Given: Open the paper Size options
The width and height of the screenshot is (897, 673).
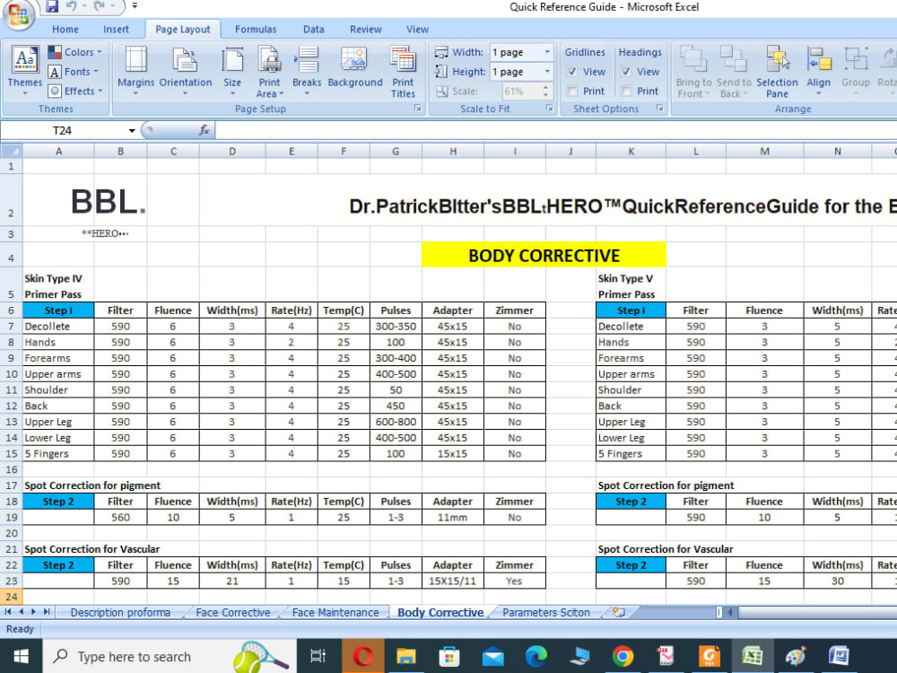Looking at the screenshot, I should (232, 71).
